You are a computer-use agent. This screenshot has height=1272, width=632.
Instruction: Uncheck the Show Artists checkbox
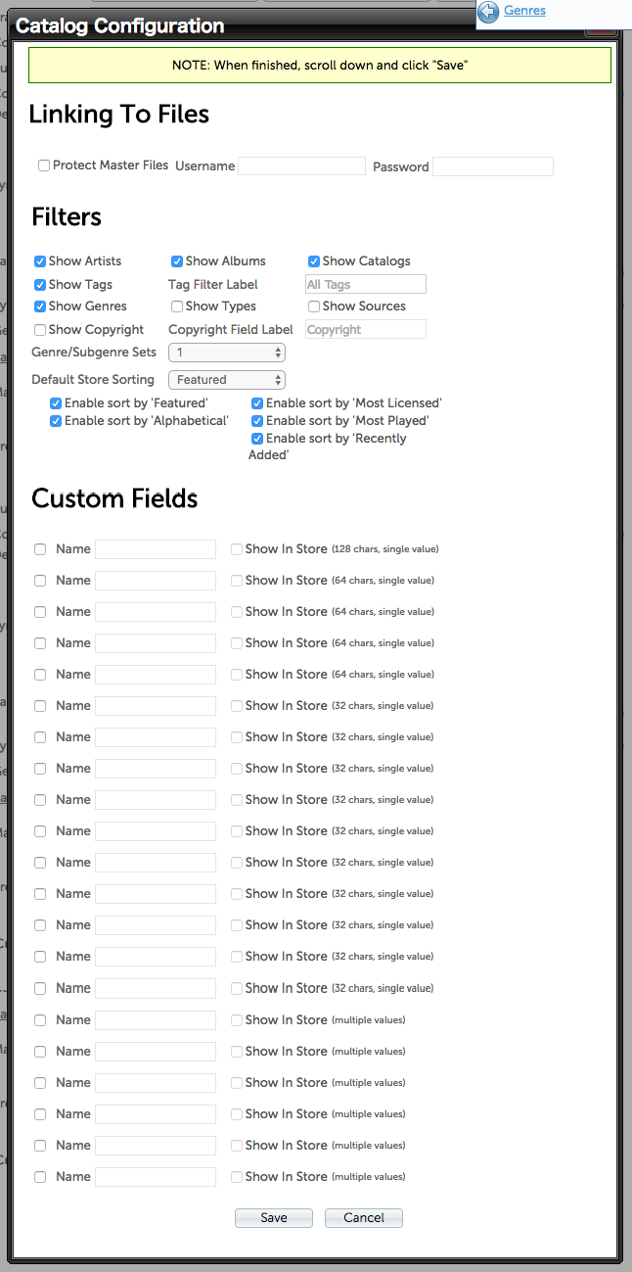40,261
